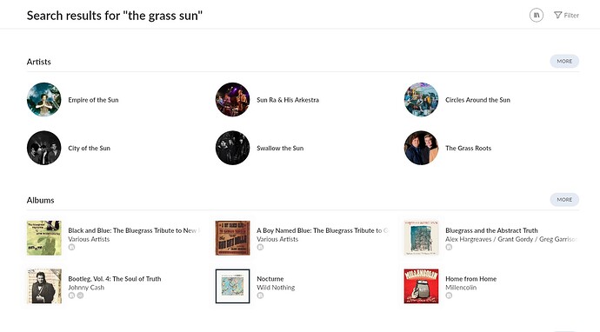Open Black and Blue Bluegrass Tribute album

[x=134, y=230]
